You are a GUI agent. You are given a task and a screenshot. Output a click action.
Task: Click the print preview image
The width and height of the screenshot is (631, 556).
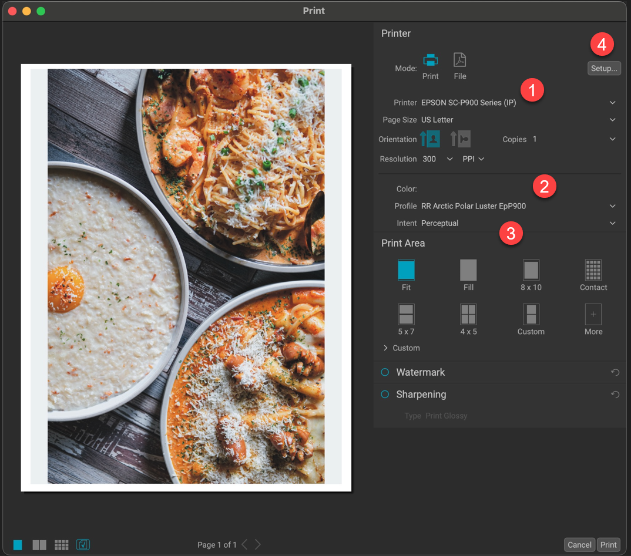click(x=186, y=277)
